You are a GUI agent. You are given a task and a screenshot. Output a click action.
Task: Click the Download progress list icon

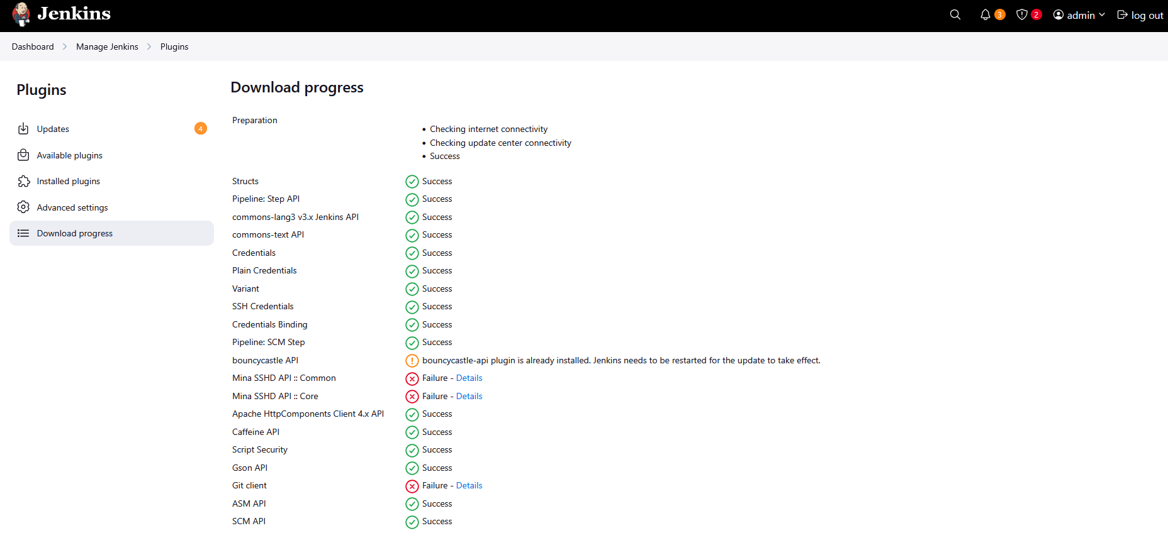pyautogui.click(x=23, y=233)
